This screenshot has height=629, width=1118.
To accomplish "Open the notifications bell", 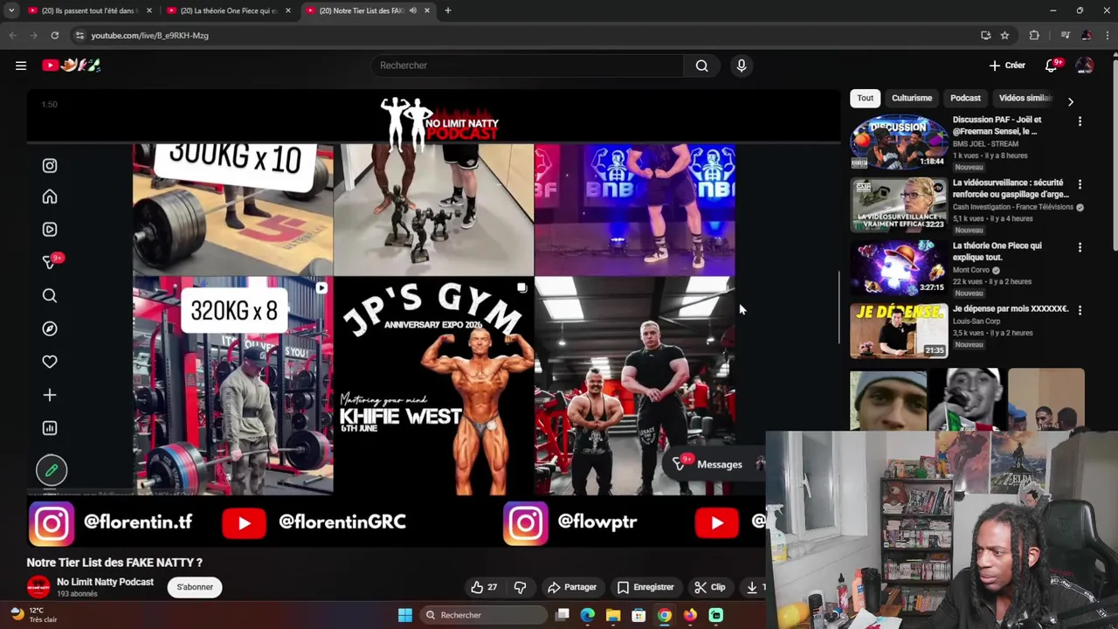I will 1052,66.
